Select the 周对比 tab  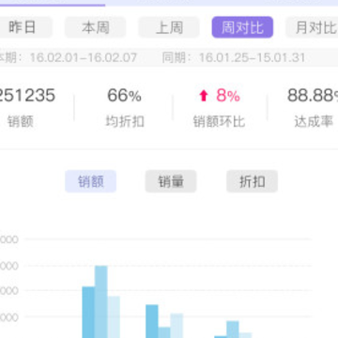pos(242,27)
